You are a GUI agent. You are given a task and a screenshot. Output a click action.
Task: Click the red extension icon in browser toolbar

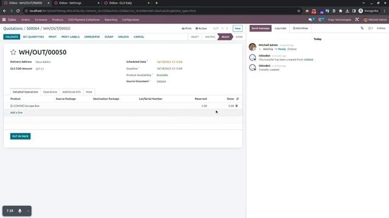(314, 11)
